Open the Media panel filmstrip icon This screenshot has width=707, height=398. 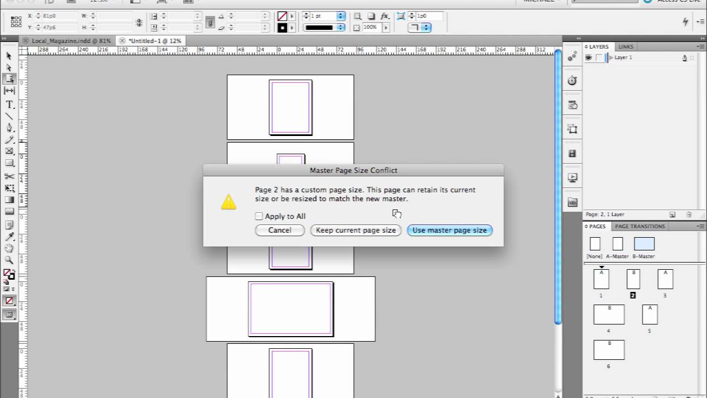click(572, 154)
